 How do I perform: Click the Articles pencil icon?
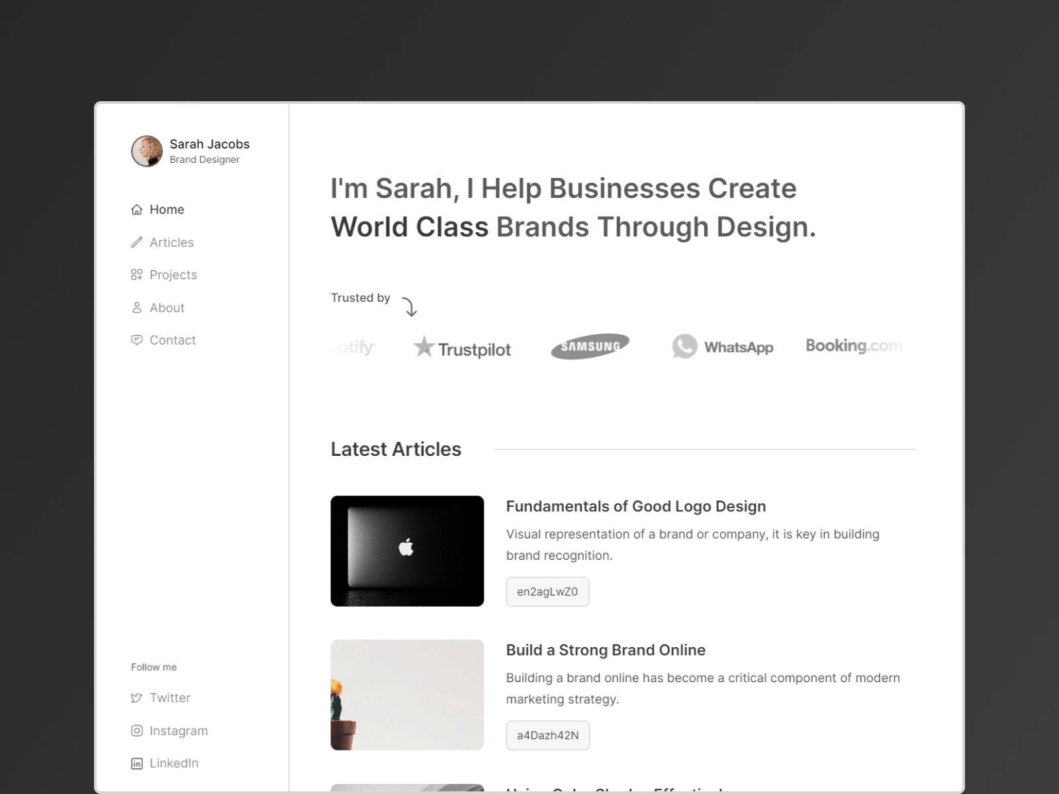[137, 242]
